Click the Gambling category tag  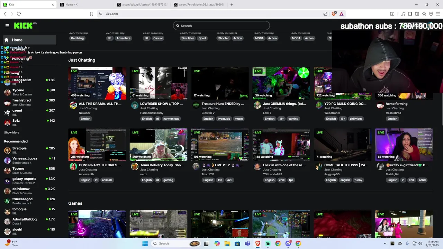click(x=77, y=38)
